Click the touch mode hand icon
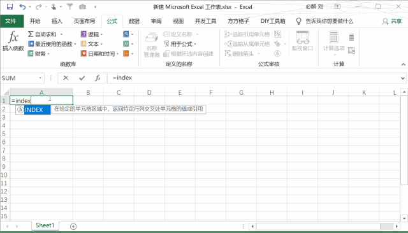 tap(54, 7)
